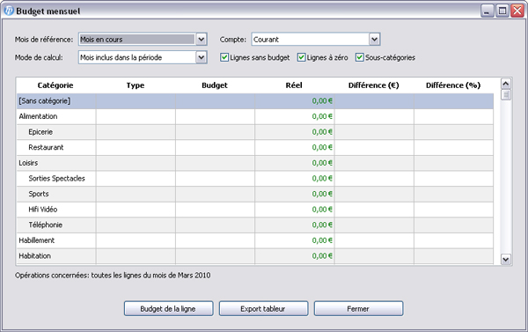Select the Epicerie subcategory row
528x332 pixels.
tap(255, 132)
